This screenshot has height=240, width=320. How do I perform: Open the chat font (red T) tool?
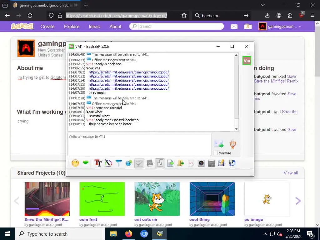[98, 163]
